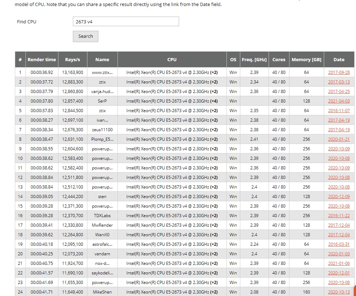Viewport: 356px width, 296px height.
Task: Click Rays/s value 12,604,600
Action: (73, 149)
